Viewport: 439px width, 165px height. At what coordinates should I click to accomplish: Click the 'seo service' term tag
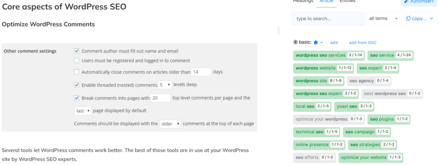(x=391, y=55)
